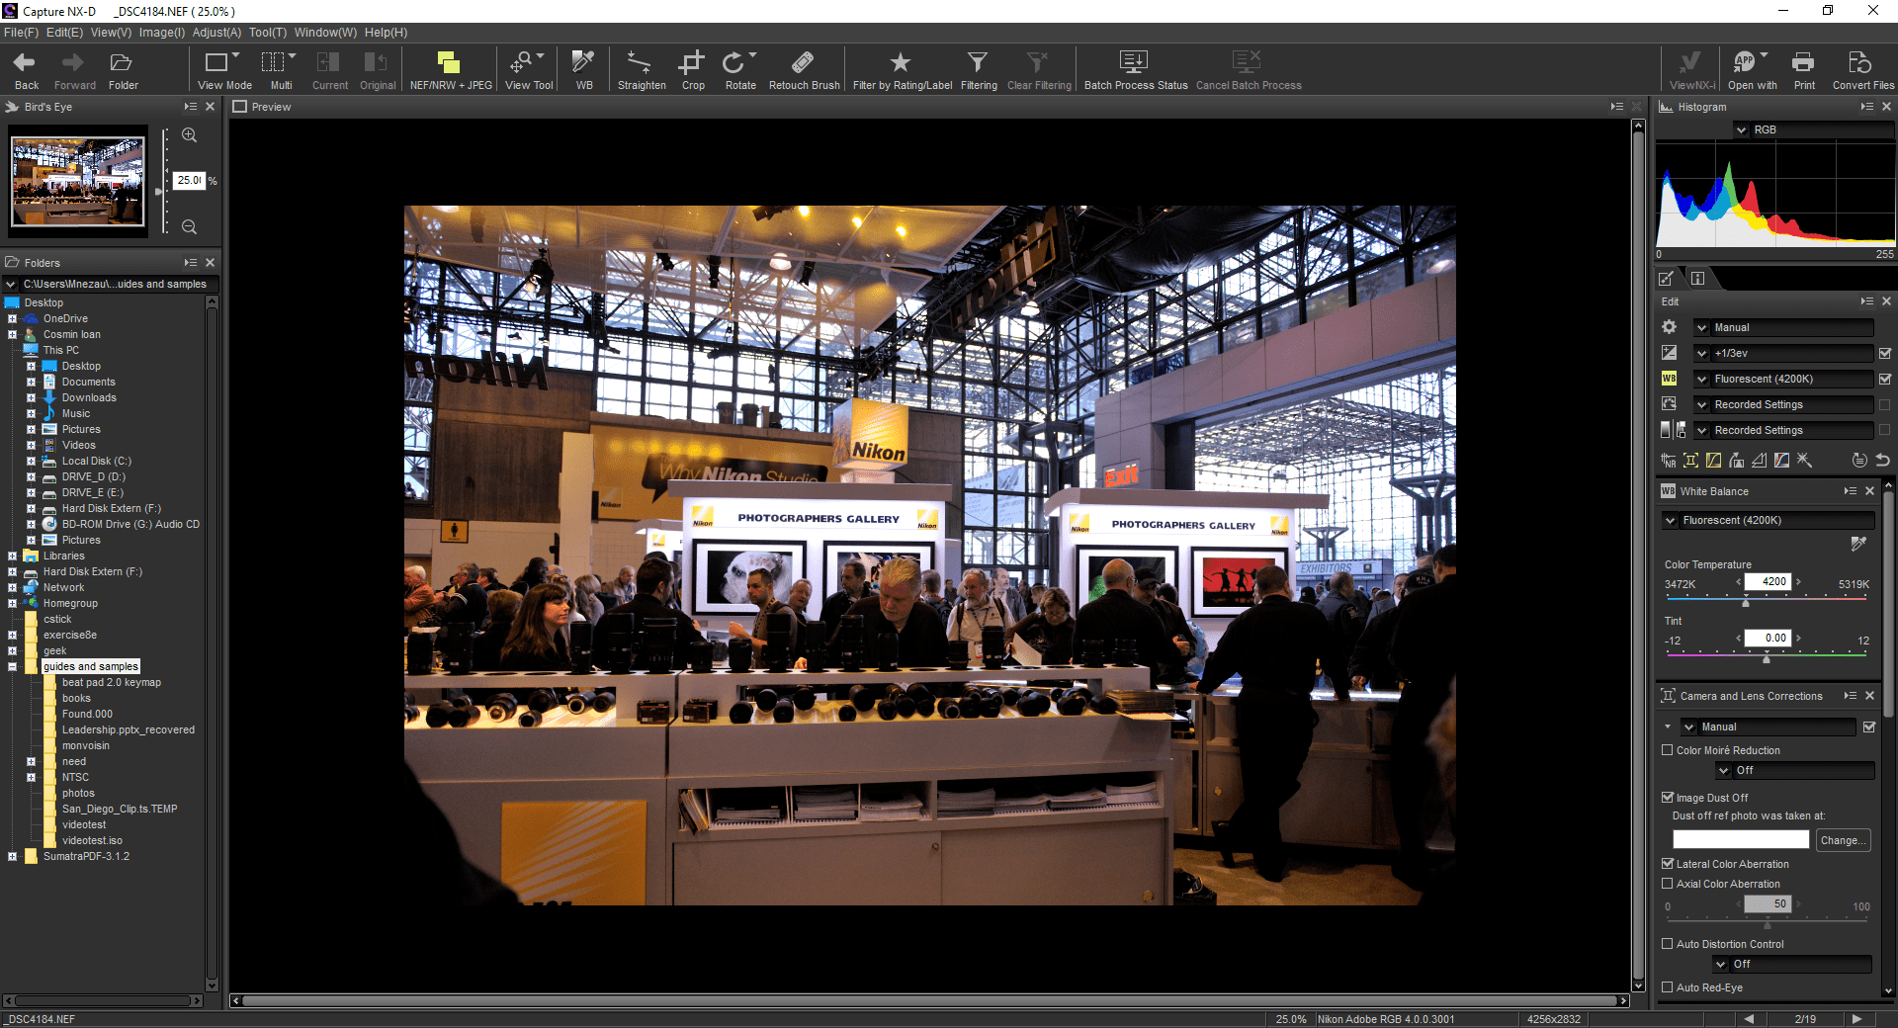Click the Change... dust off button

tap(1844, 840)
